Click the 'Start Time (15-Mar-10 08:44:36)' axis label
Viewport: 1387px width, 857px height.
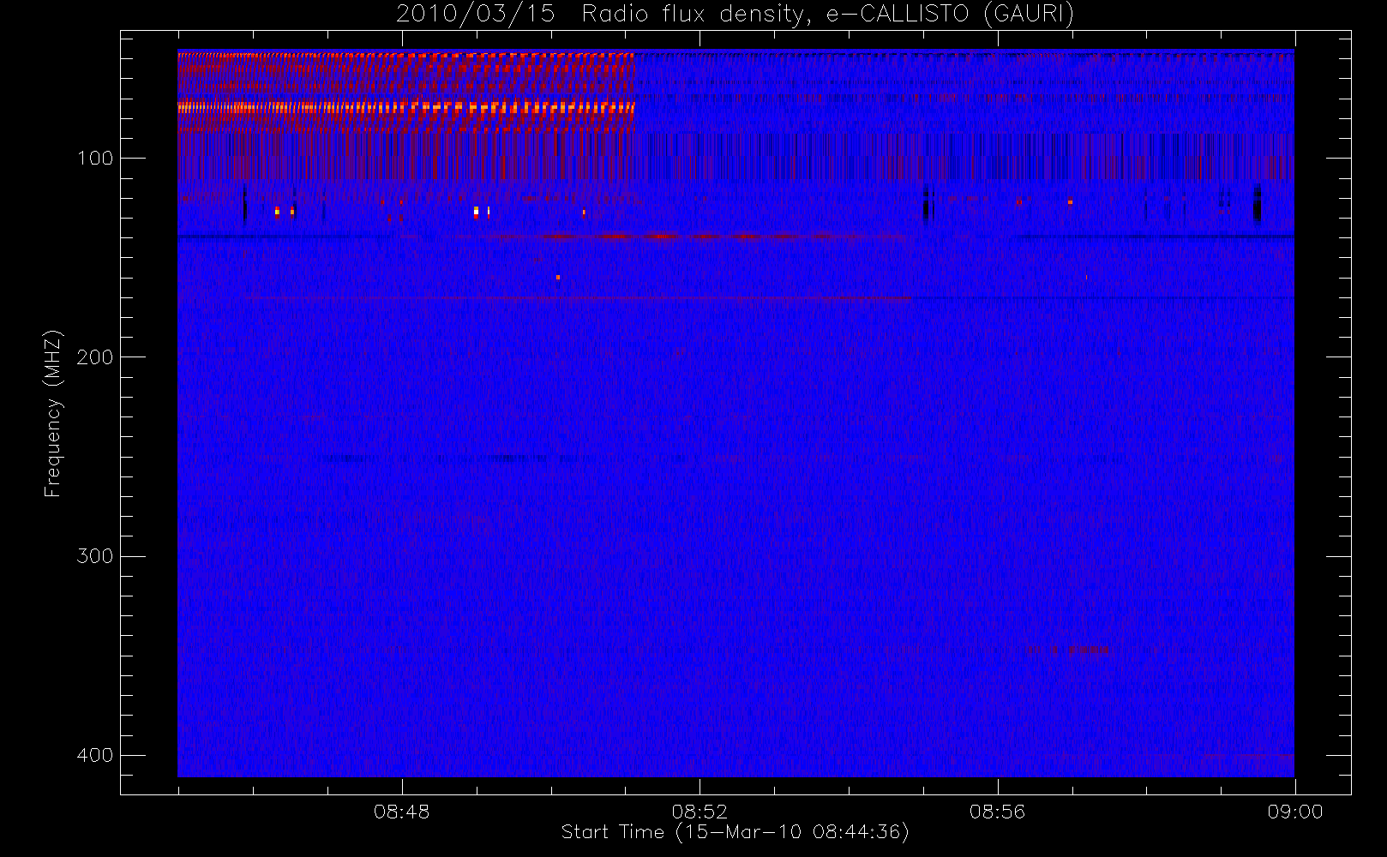pyautogui.click(x=735, y=832)
